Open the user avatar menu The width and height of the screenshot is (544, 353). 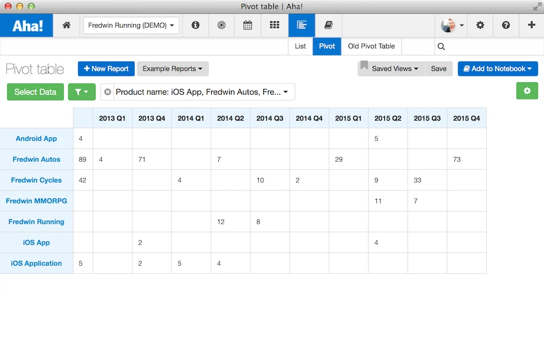[451, 25]
